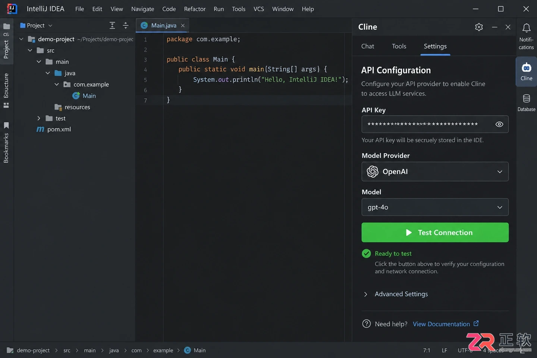Open the Bookmarks tool window
Screen dimensions: 537x358
point(6,142)
